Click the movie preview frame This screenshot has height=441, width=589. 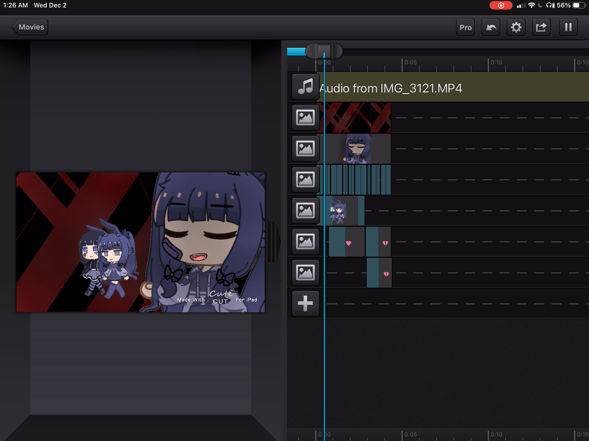click(141, 242)
